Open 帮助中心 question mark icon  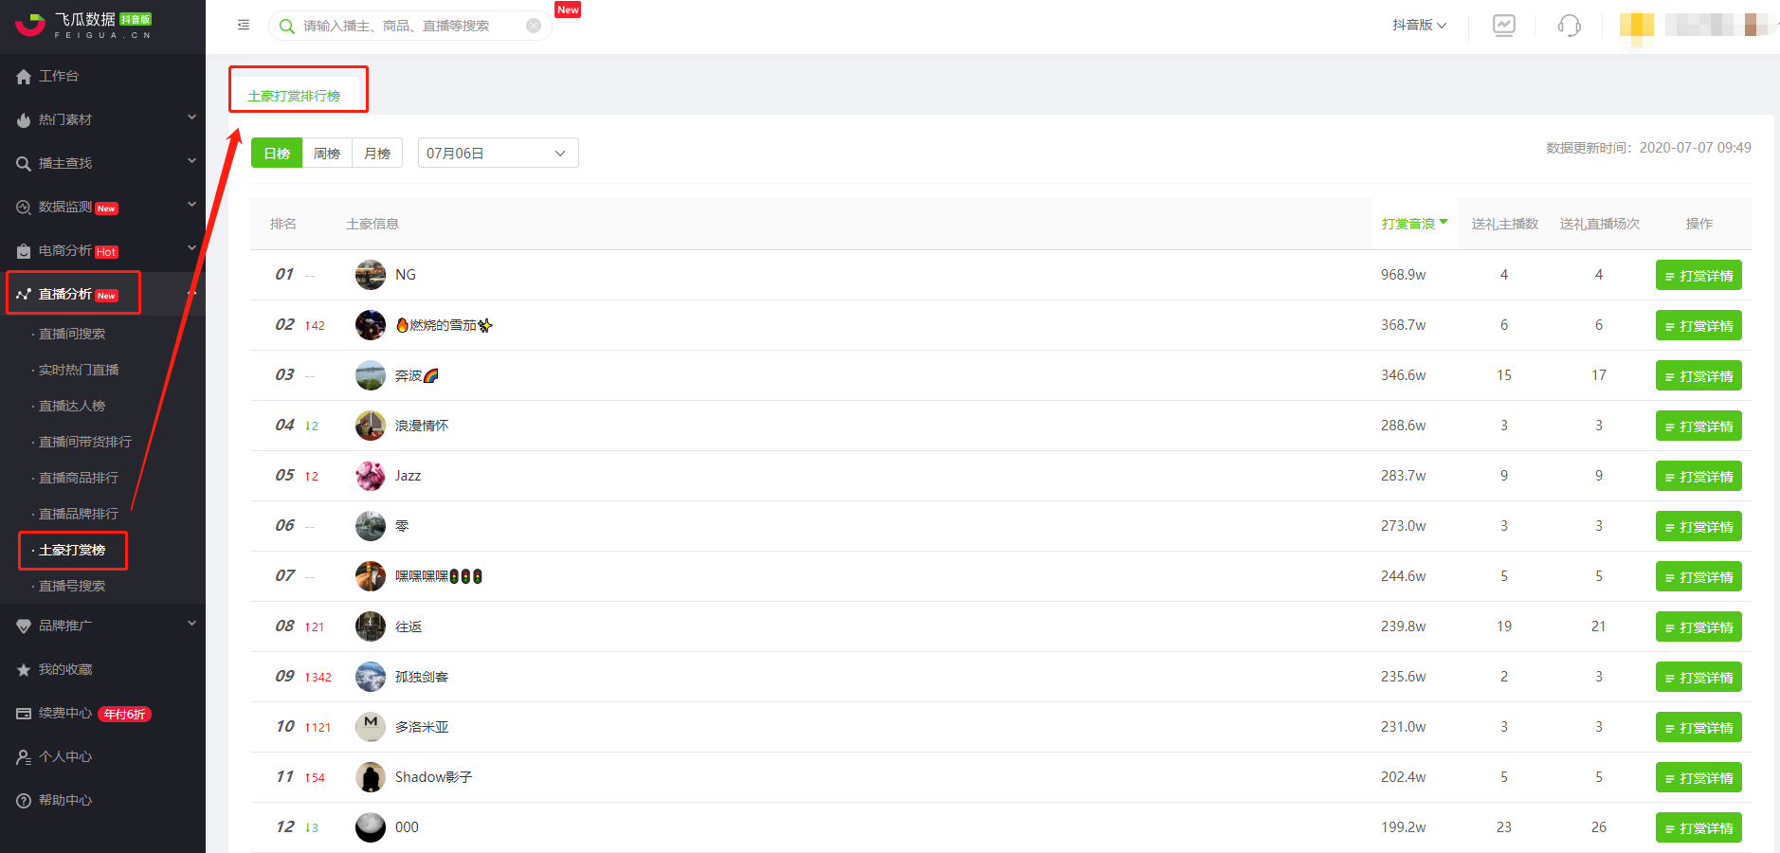pyautogui.click(x=24, y=801)
